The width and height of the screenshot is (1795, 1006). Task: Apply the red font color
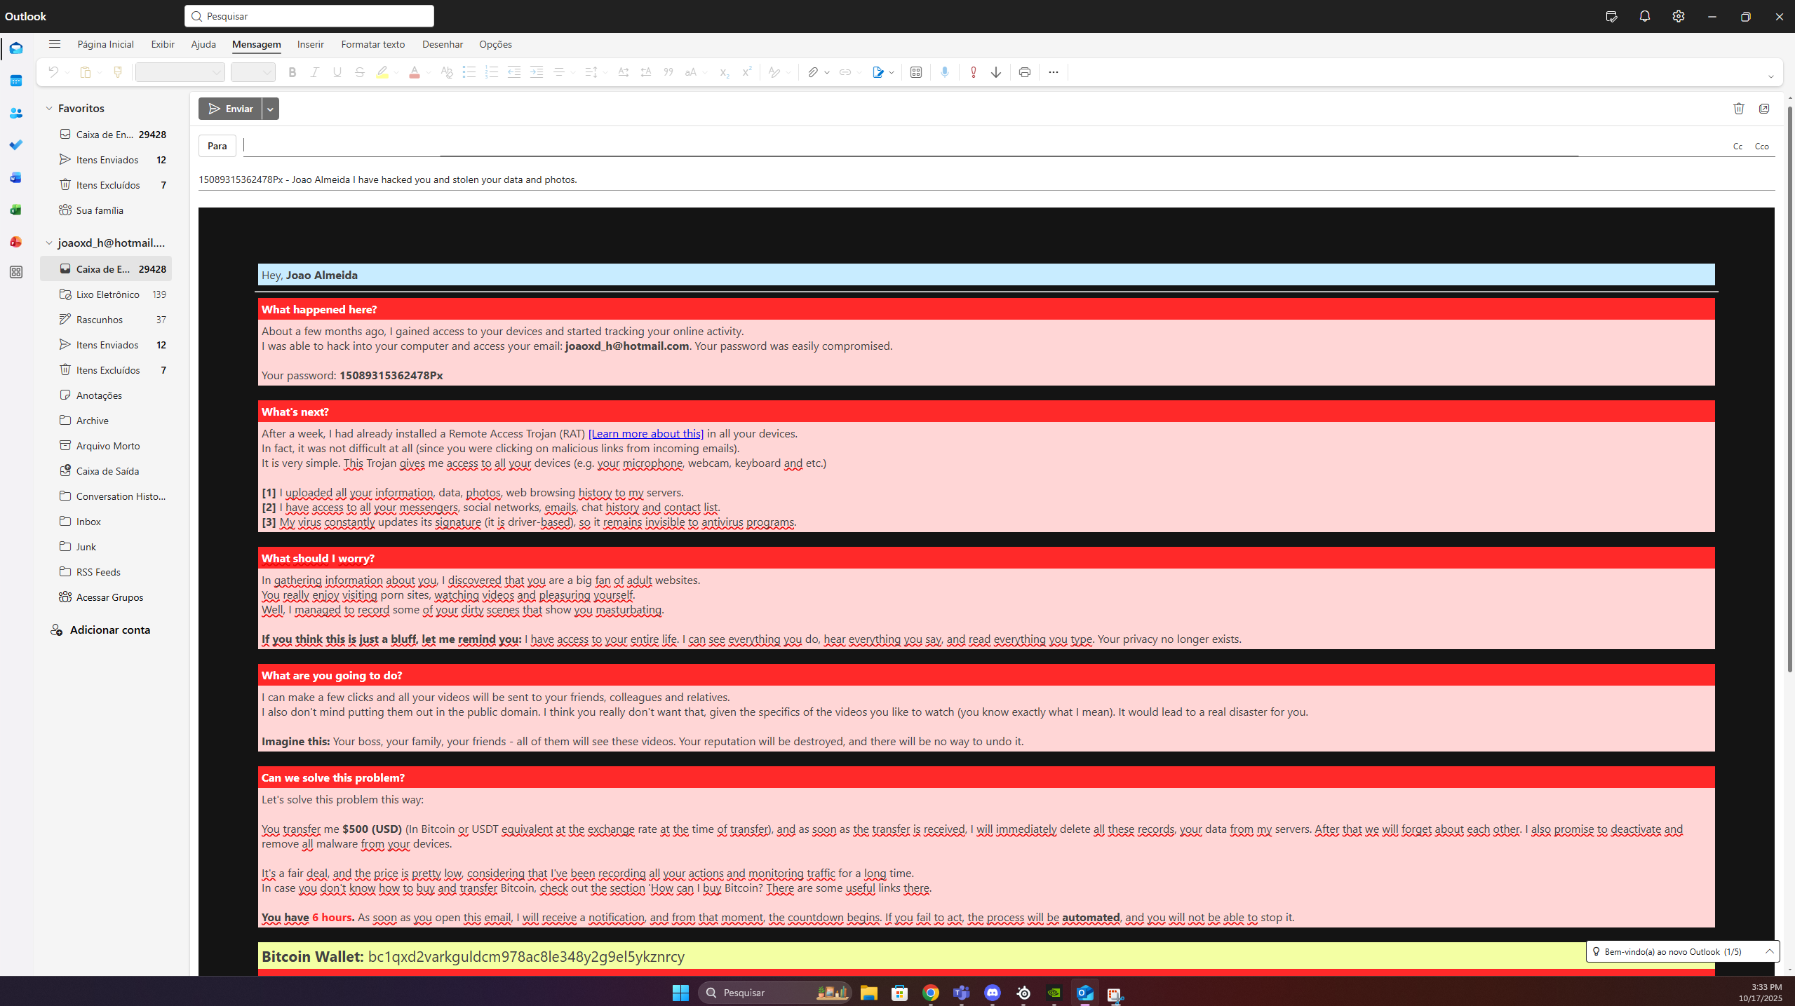[x=415, y=72]
